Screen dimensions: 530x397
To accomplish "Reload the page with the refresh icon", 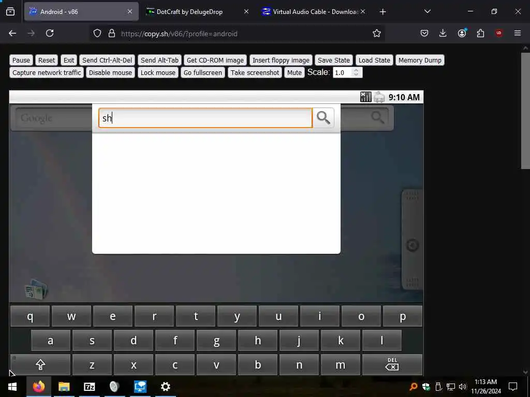I will tap(50, 34).
